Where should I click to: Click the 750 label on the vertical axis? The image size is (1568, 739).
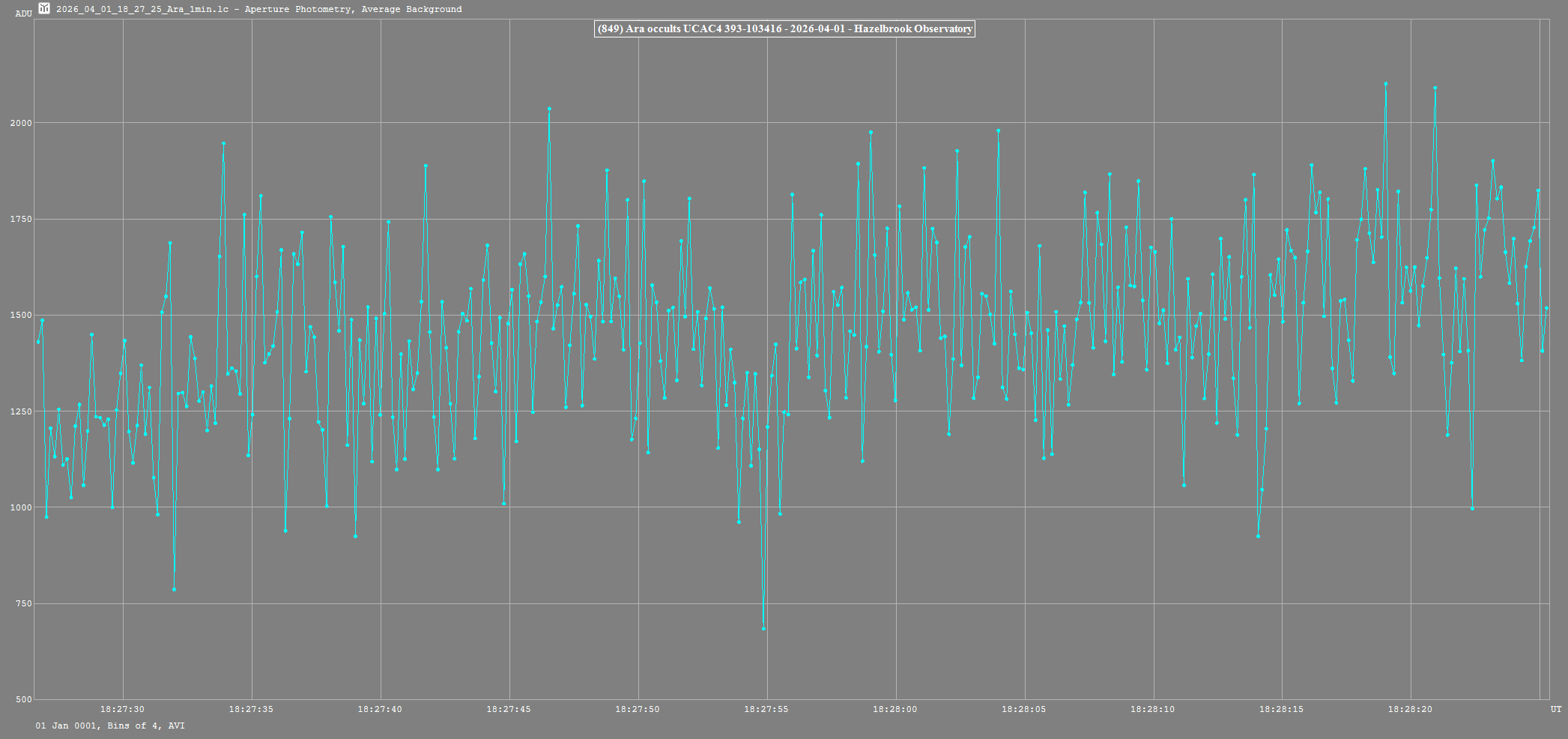24,604
